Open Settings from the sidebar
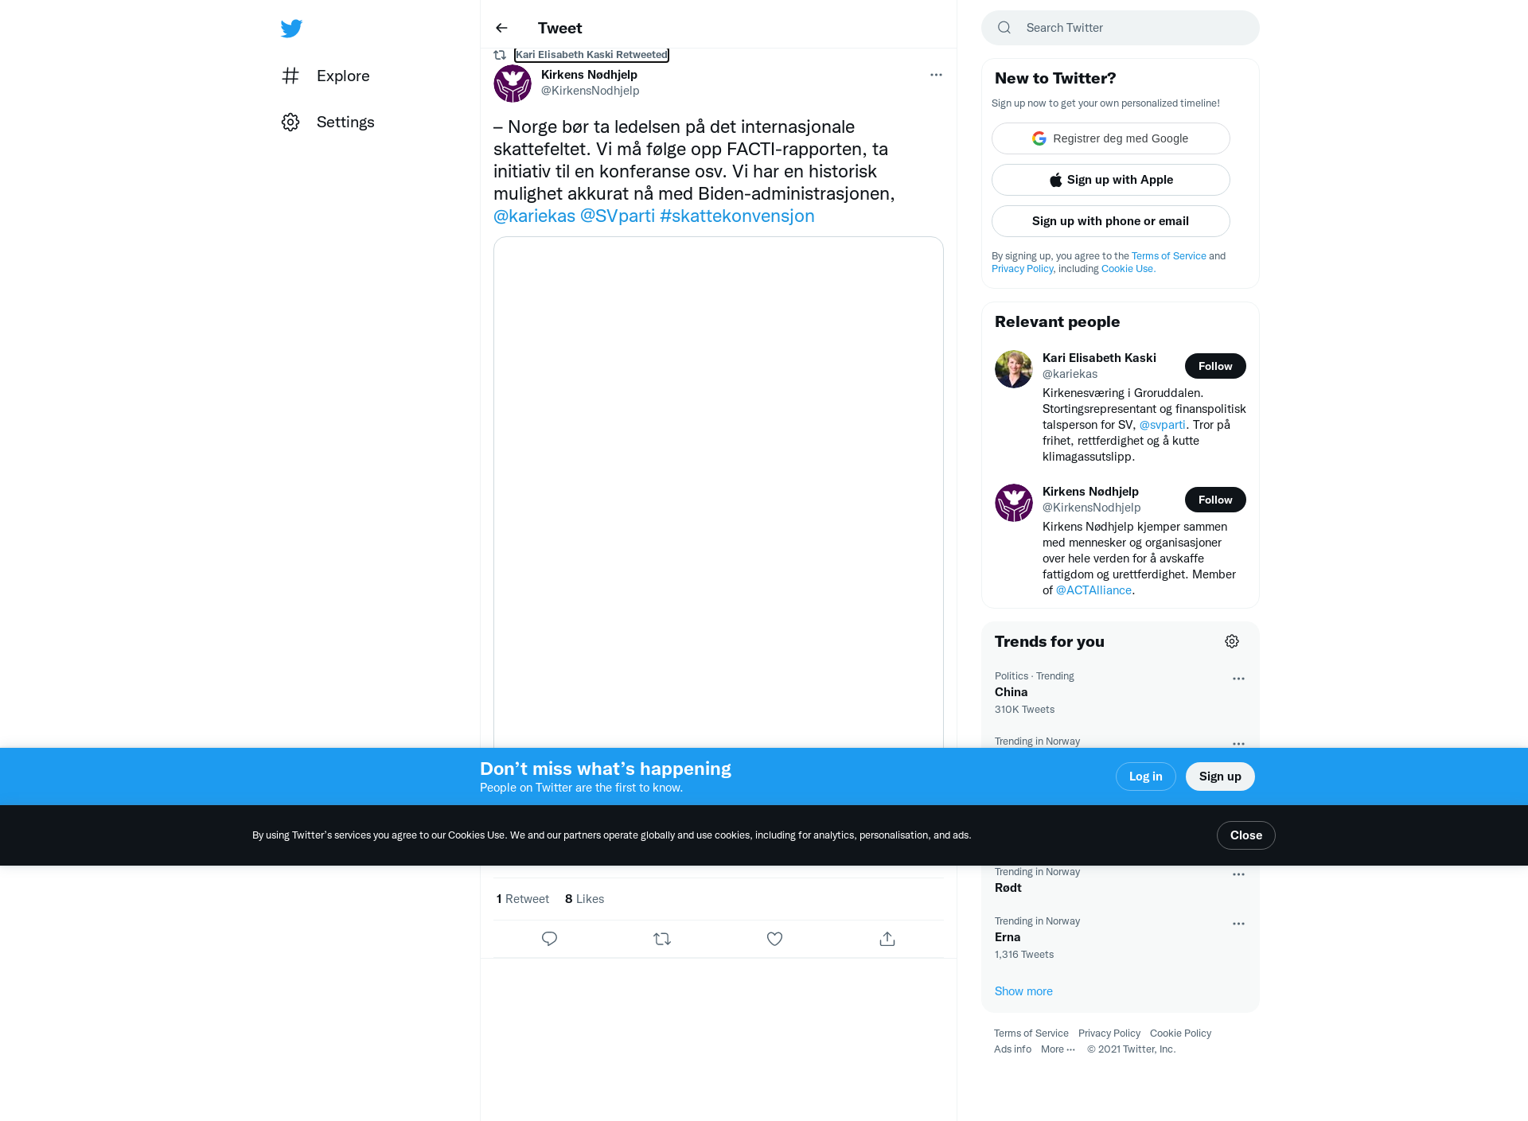Viewport: 1528px width, 1121px height. [328, 122]
